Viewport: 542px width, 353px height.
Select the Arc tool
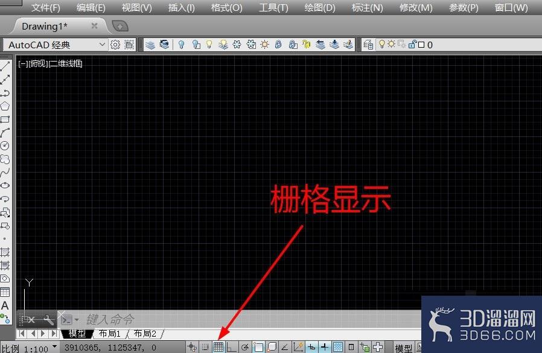click(x=5, y=132)
